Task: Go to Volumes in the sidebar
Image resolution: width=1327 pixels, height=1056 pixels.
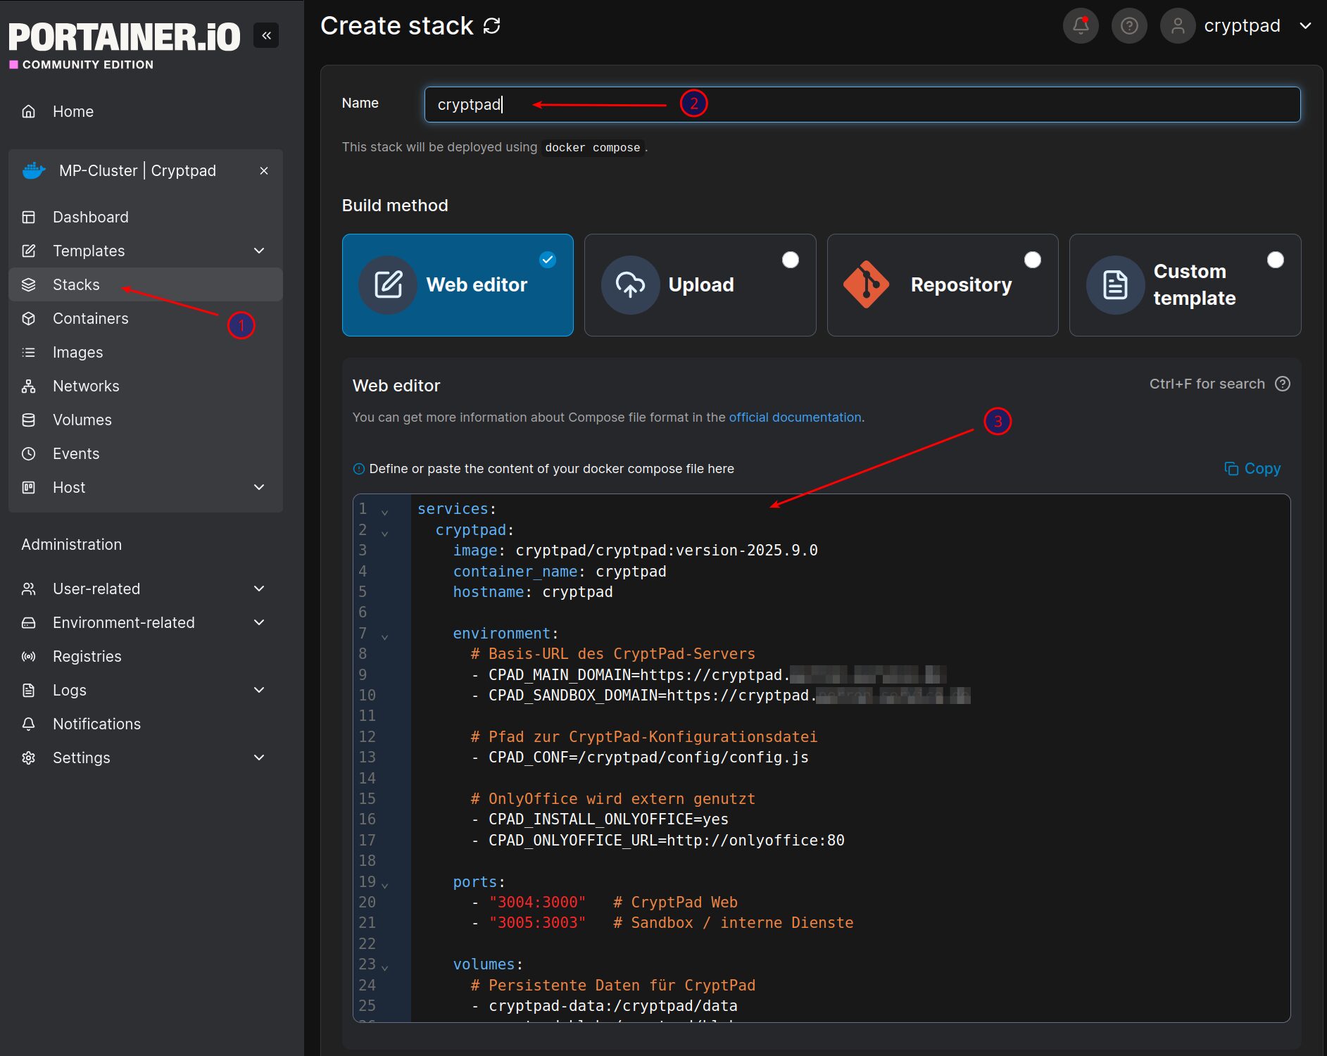Action: [82, 420]
